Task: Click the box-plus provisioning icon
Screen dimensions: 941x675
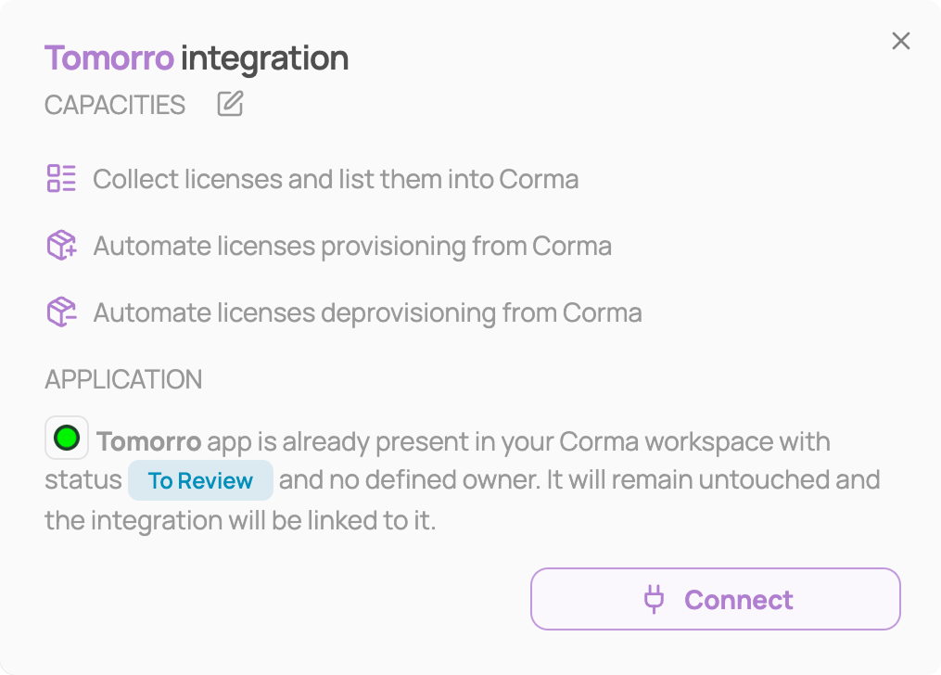Action: 61,245
